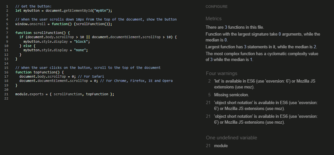Click the display = "none" line

[x=56, y=50]
